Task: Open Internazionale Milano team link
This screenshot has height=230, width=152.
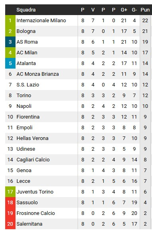Action: [41, 21]
